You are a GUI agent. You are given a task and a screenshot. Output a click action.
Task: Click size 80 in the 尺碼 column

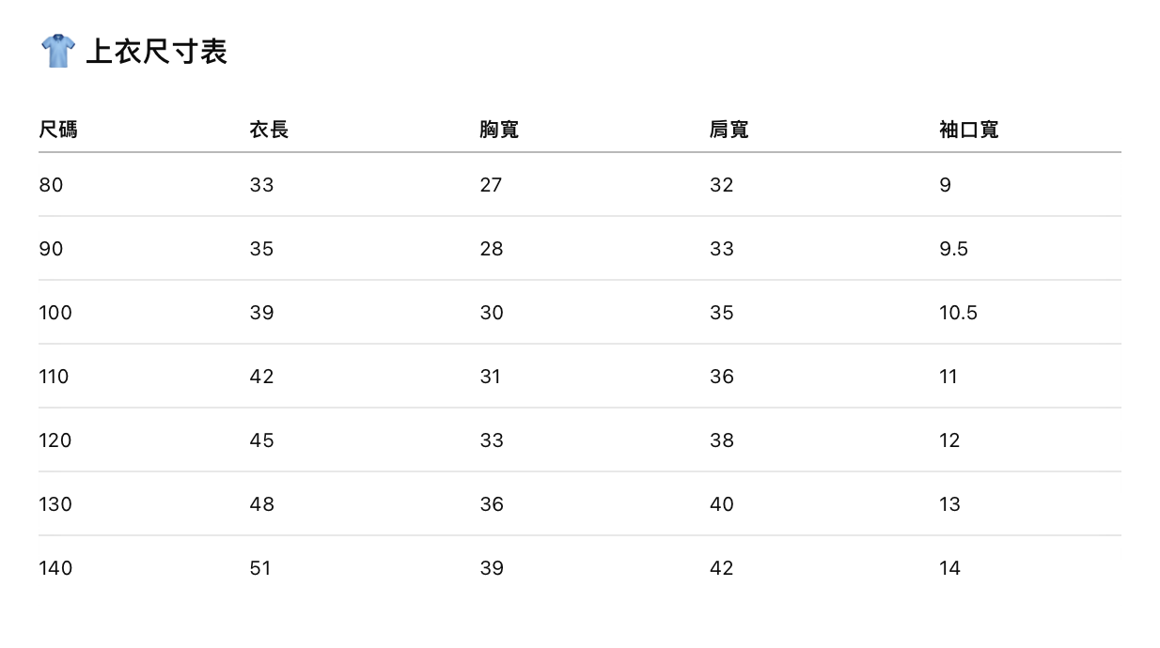click(51, 185)
